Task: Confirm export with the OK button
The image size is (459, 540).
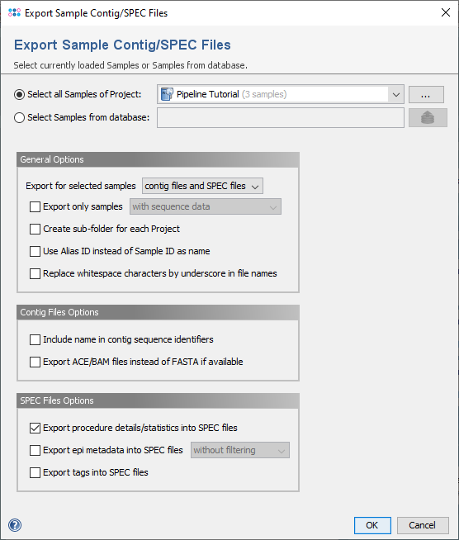Action: [372, 525]
